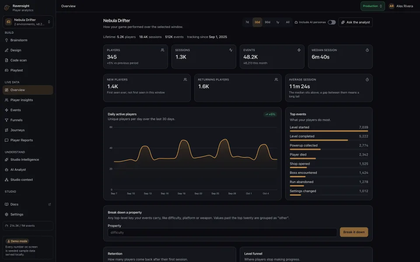Click the Settings gear icon

point(7,214)
